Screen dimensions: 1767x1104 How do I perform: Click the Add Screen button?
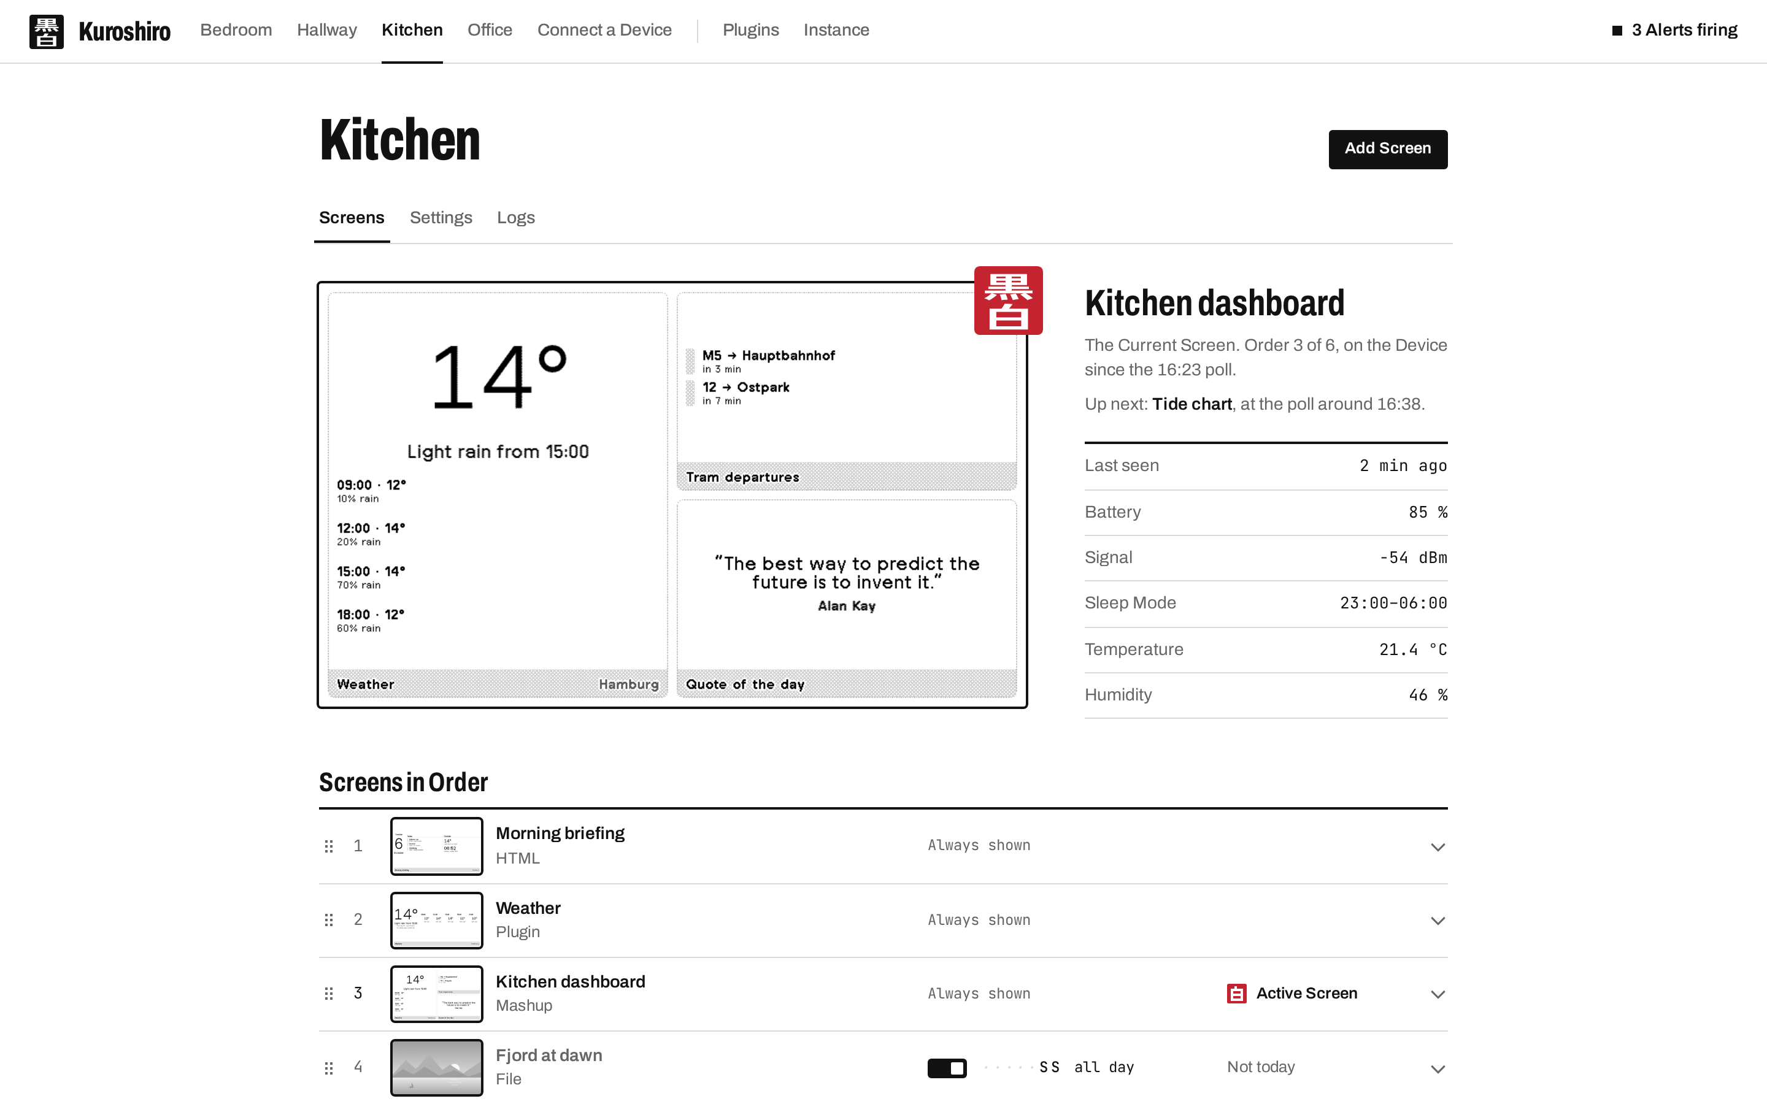1387,149
